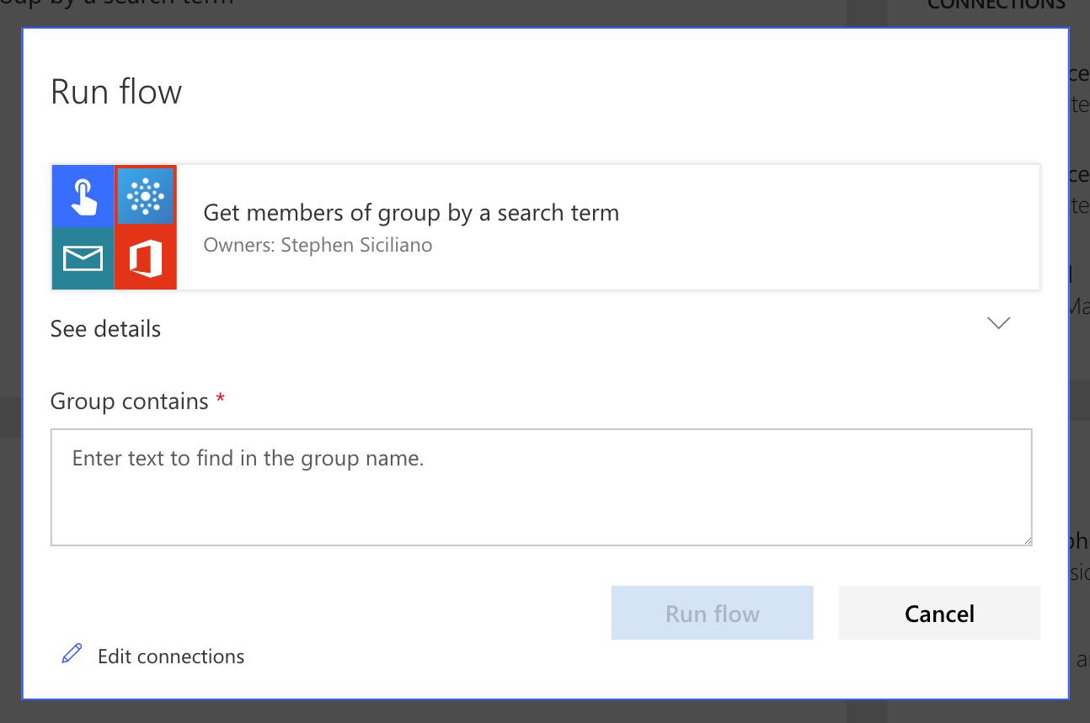1090x723 pixels.
Task: Expand details with the chevron arrow
Action: click(998, 323)
